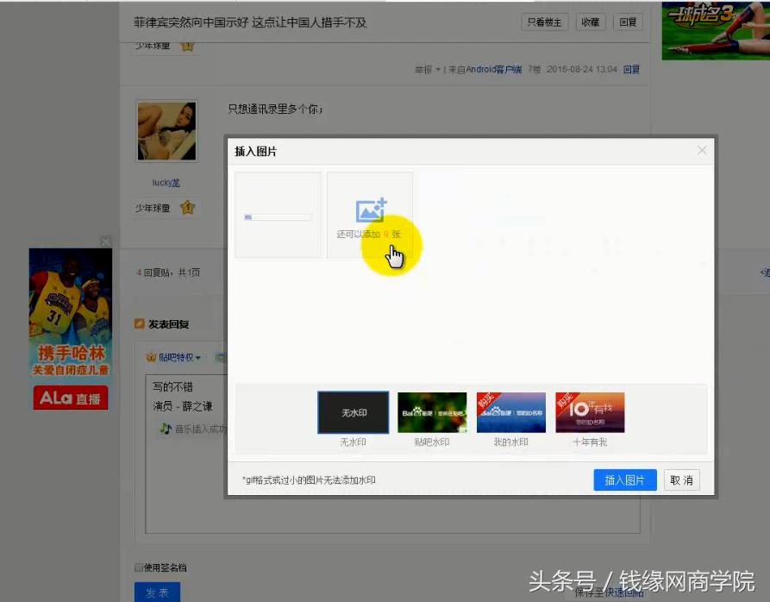770x602 pixels.
Task: Open lucky龙's profile avatar
Action: (166, 129)
